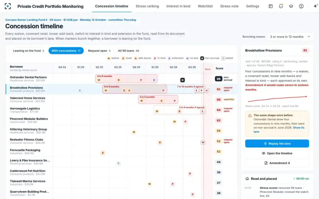Open the Stress note tab
Image resolution: width=319 pixels, height=199 pixels.
229,6
